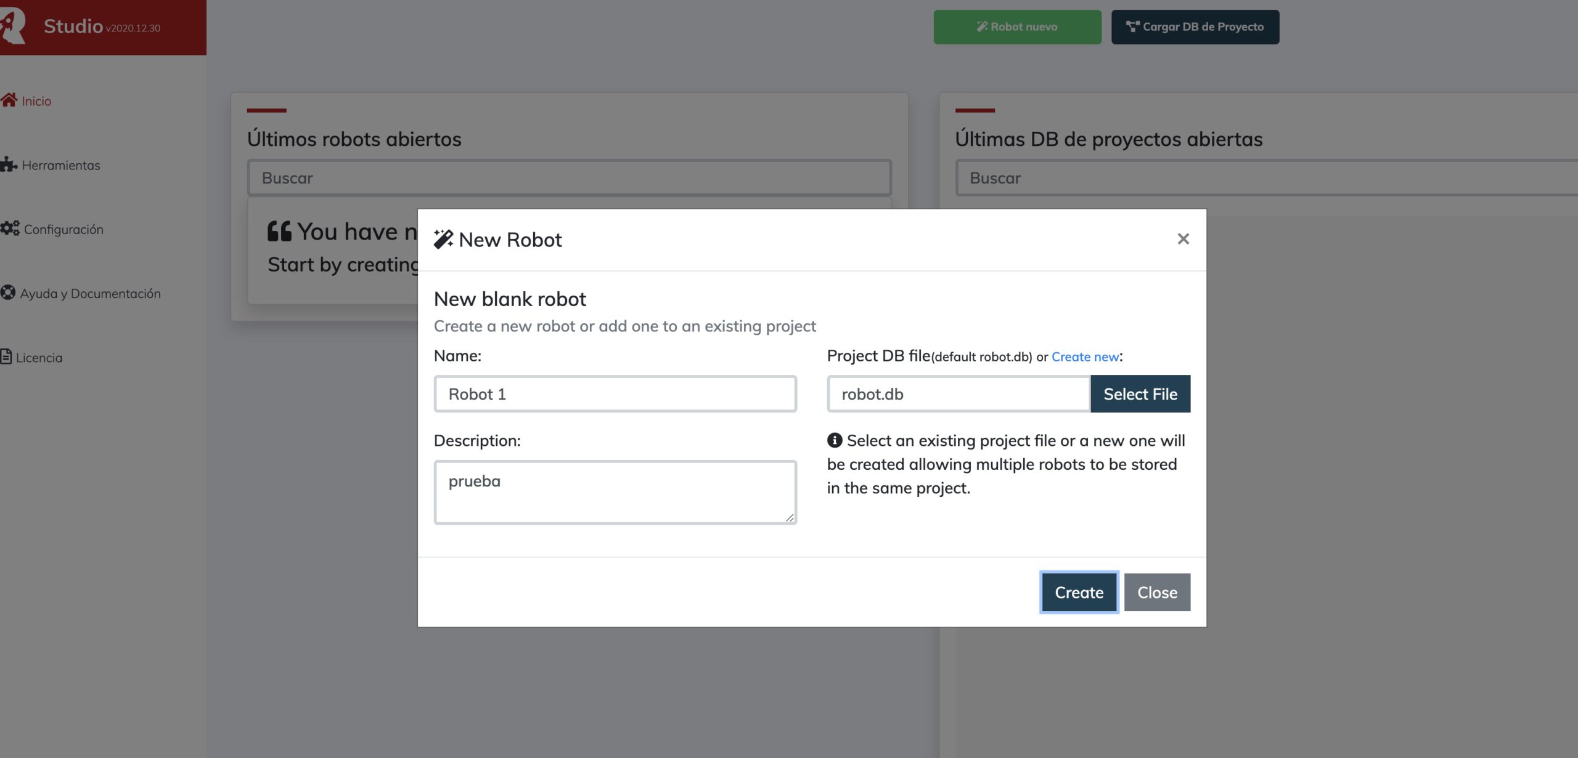Follow the Create new link

1084,357
